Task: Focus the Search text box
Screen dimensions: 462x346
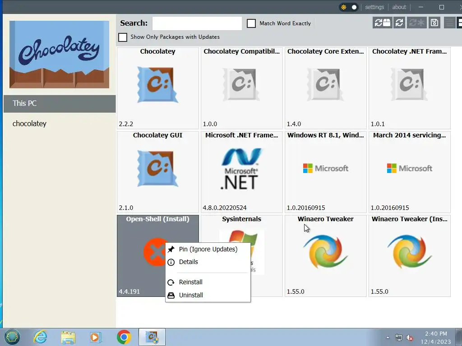Action: [197, 23]
